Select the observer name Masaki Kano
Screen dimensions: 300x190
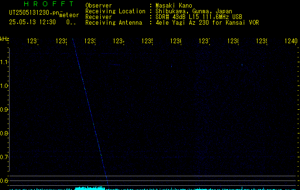174,6
